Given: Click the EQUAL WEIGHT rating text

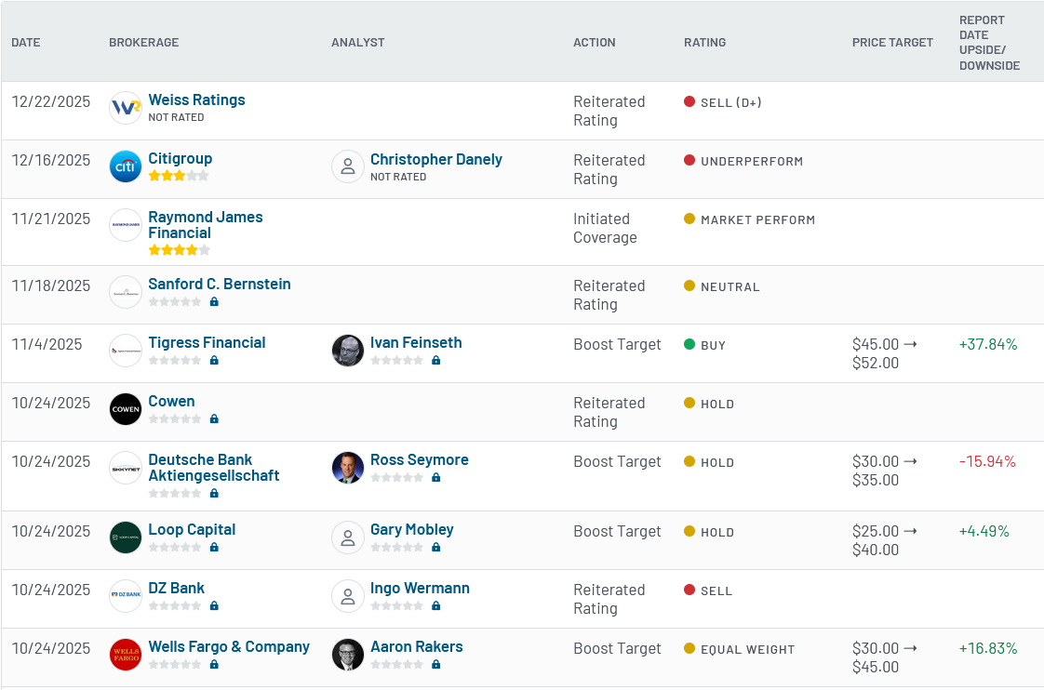Looking at the screenshot, I should (748, 649).
